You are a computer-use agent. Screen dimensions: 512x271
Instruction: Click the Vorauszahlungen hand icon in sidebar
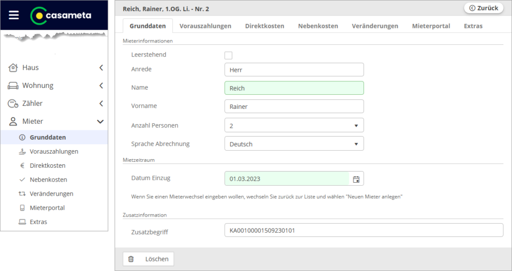coord(22,151)
